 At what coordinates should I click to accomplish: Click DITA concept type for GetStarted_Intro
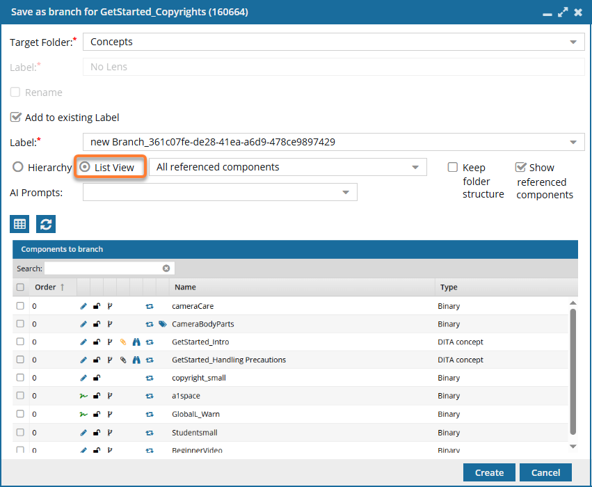[x=461, y=342]
